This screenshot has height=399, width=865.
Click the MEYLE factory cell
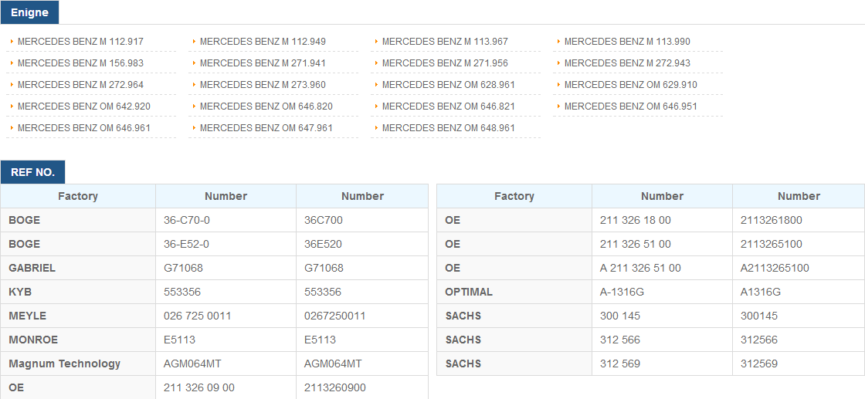[x=78, y=316]
